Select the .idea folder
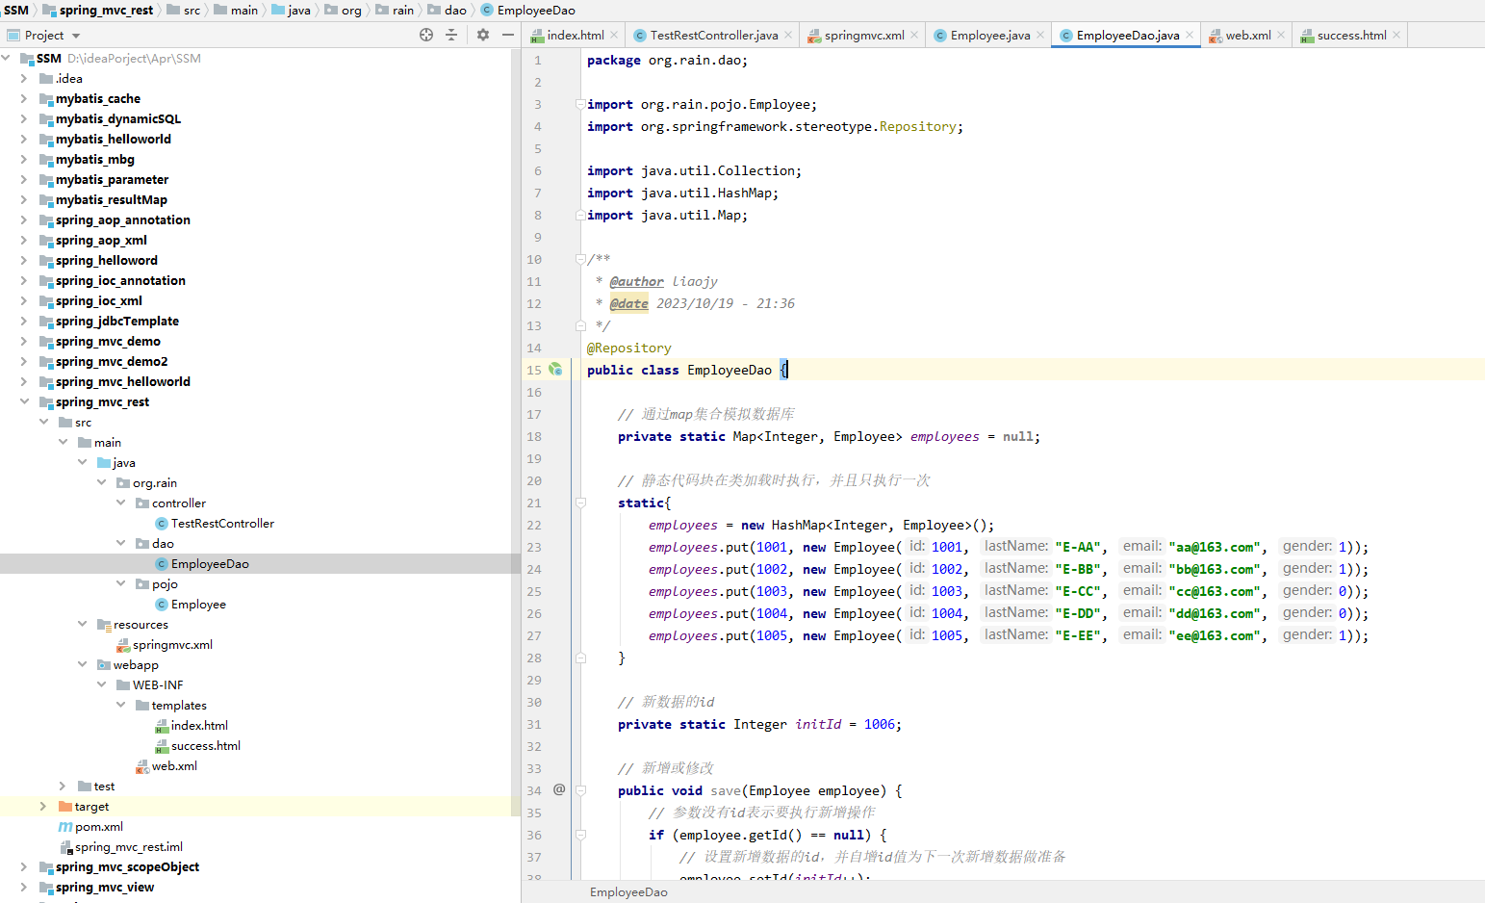Viewport: 1485px width, 903px height. point(69,79)
